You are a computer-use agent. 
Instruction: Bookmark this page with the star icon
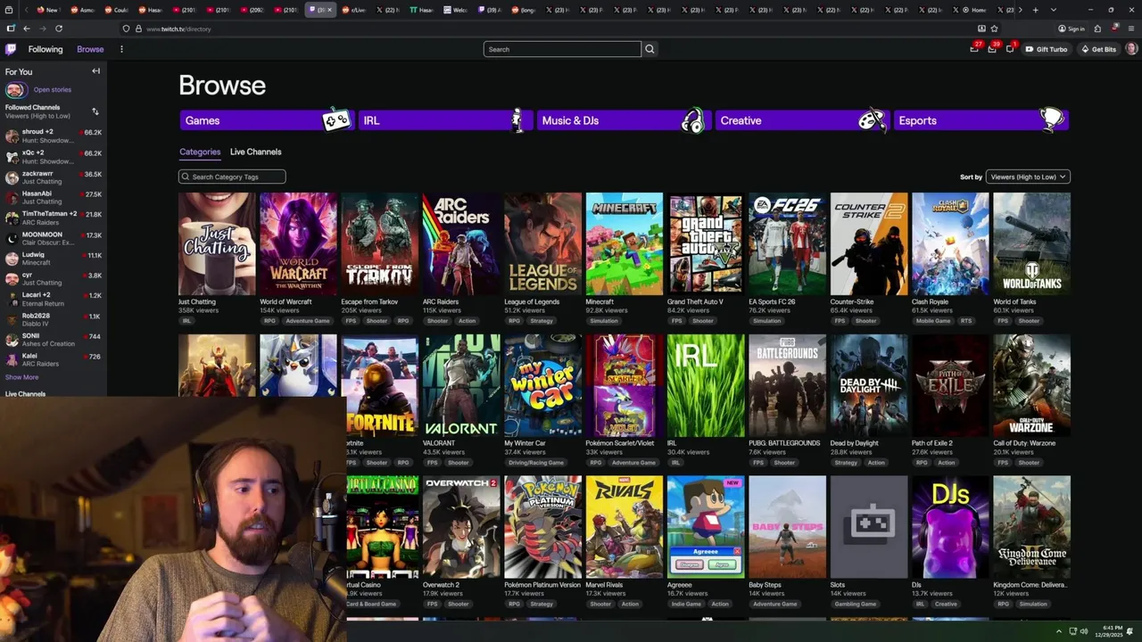[995, 29]
